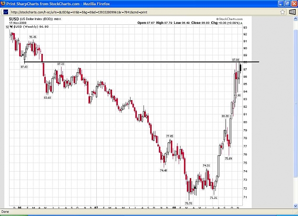Image resolution: width=298 pixels, height=216 pixels.
Task: Minimize the Firefox window
Action: pyautogui.click(x=281, y=3)
